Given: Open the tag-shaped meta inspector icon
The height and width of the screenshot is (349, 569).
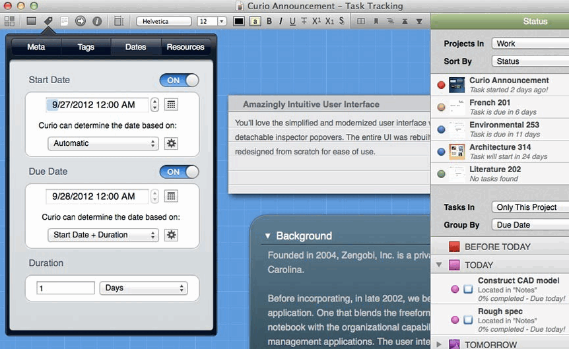Looking at the screenshot, I should [48, 21].
